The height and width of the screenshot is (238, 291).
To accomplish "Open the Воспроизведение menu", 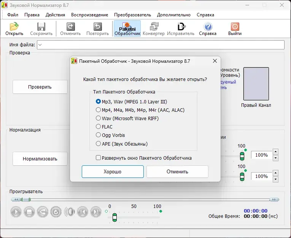I will click(x=90, y=15).
